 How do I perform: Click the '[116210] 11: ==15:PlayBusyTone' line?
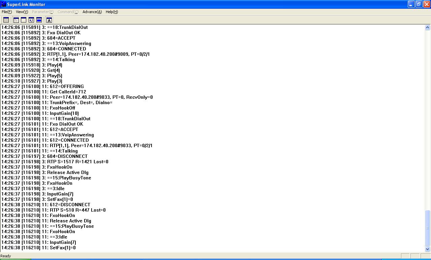47,226
